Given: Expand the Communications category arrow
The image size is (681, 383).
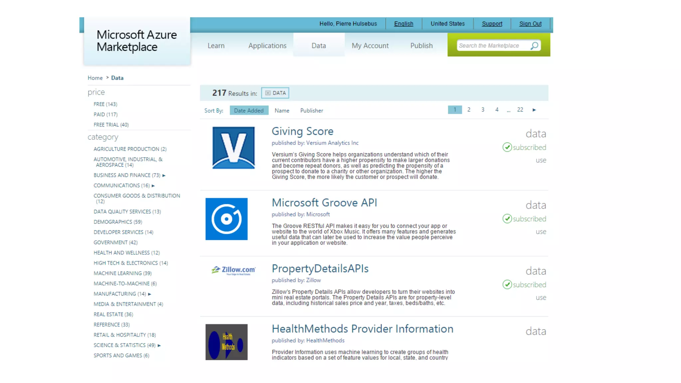Looking at the screenshot, I should pos(153,186).
